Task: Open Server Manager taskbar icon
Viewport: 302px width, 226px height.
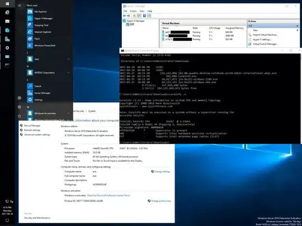Action: (7, 39)
